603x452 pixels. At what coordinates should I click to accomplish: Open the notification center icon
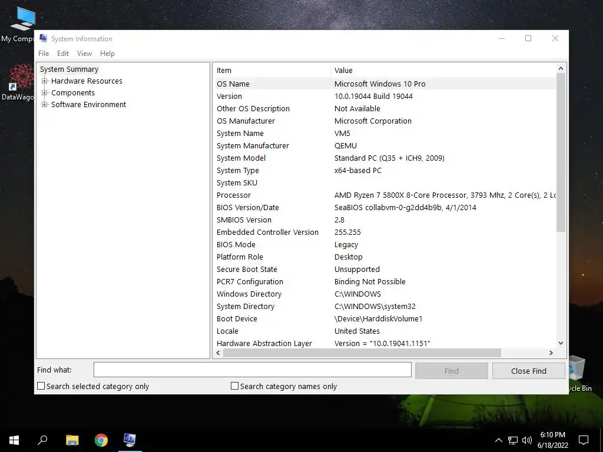[x=584, y=440]
